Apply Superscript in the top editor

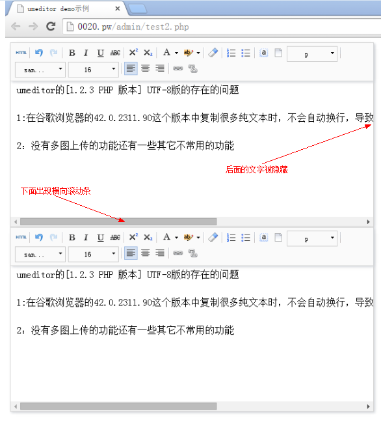133,53
